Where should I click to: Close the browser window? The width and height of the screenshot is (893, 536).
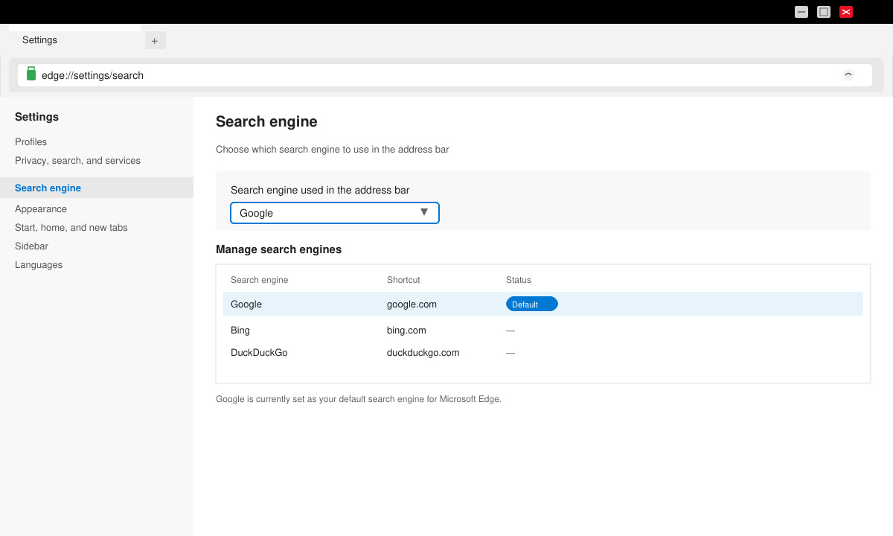click(846, 12)
